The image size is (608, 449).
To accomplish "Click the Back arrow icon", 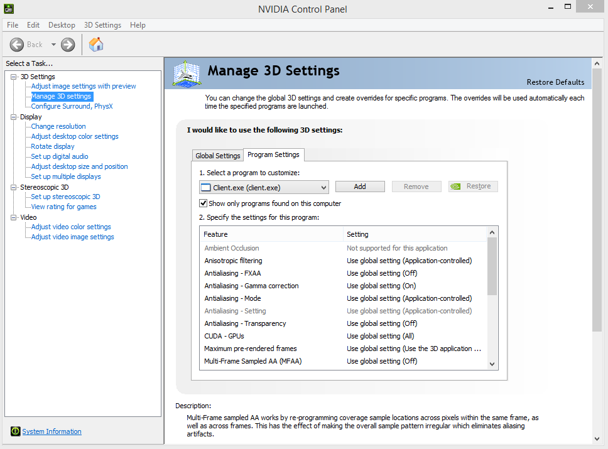I will pyautogui.click(x=17, y=45).
